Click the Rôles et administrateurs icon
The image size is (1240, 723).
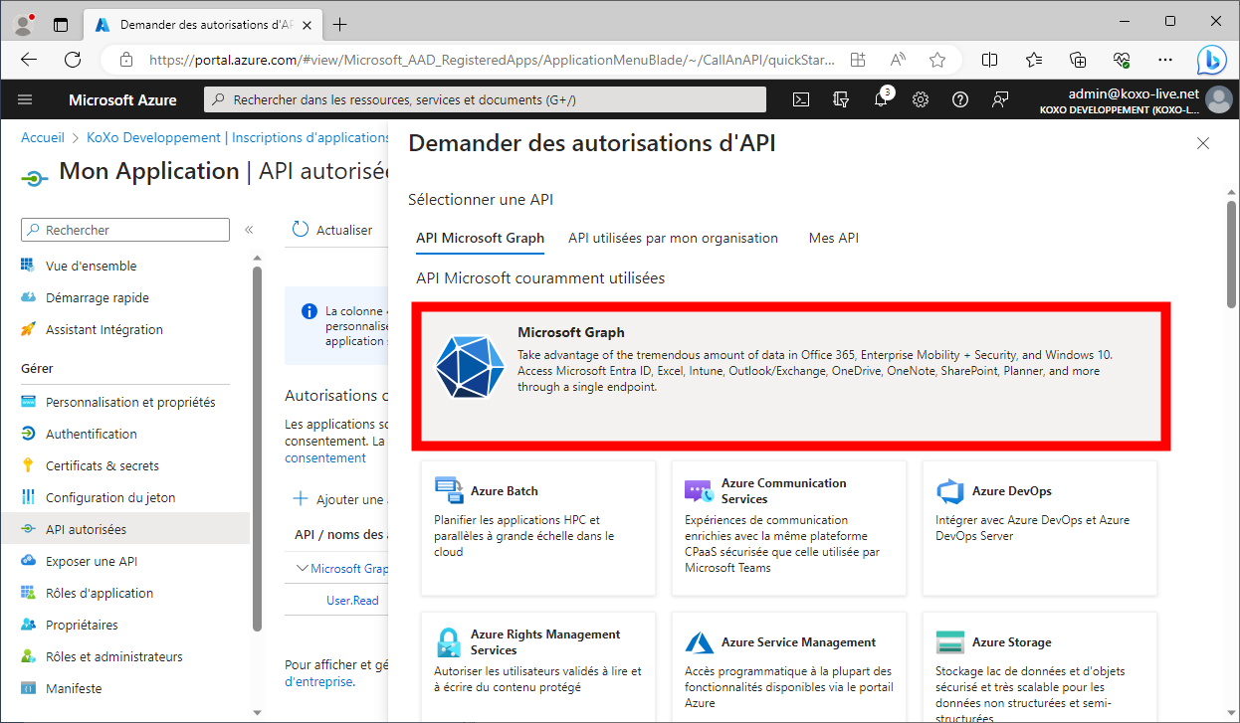tap(28, 656)
